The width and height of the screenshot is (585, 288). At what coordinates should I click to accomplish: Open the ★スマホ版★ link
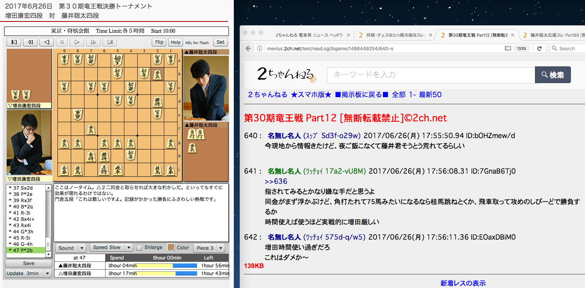[311, 94]
